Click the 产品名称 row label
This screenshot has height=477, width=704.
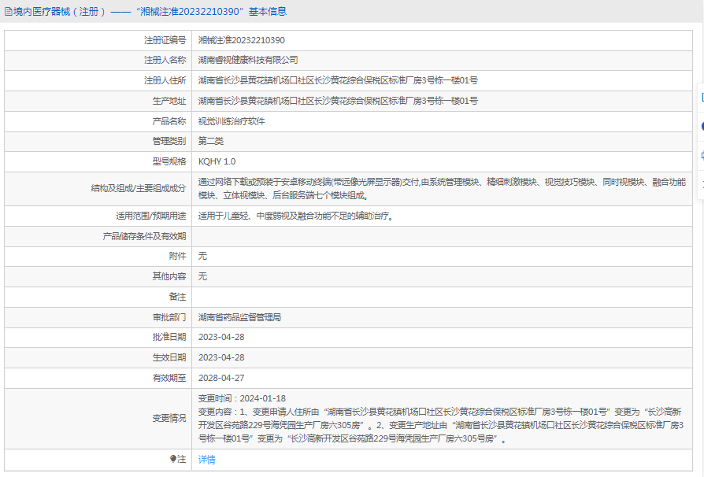tap(169, 121)
